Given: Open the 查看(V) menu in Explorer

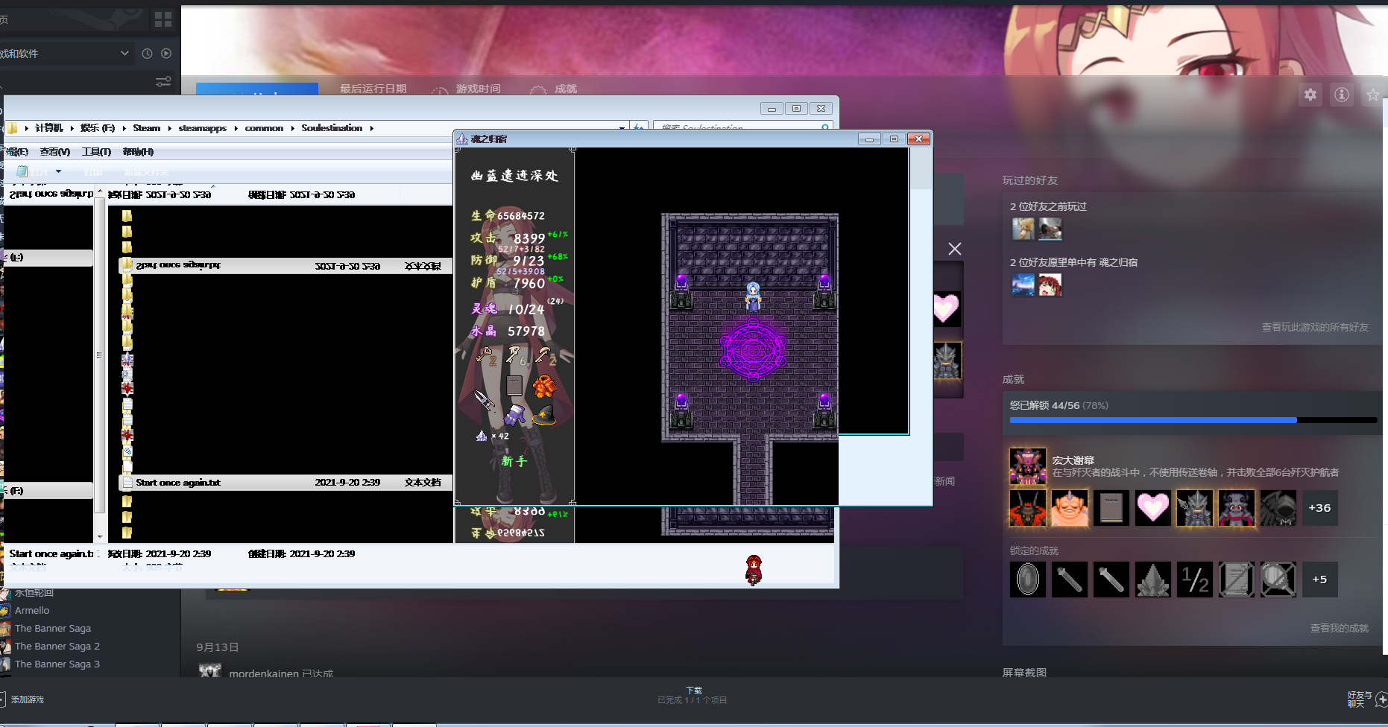Looking at the screenshot, I should coord(55,152).
